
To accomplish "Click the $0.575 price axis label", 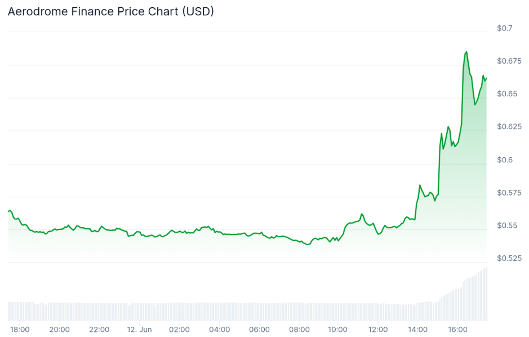I will (x=508, y=193).
